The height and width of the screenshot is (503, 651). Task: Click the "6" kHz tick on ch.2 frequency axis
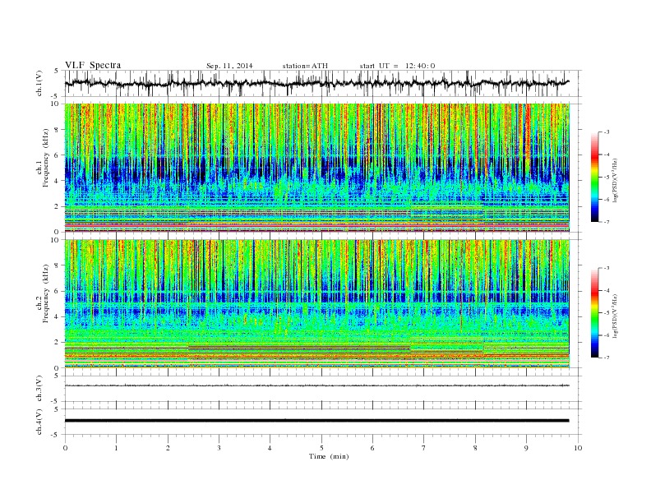point(58,291)
